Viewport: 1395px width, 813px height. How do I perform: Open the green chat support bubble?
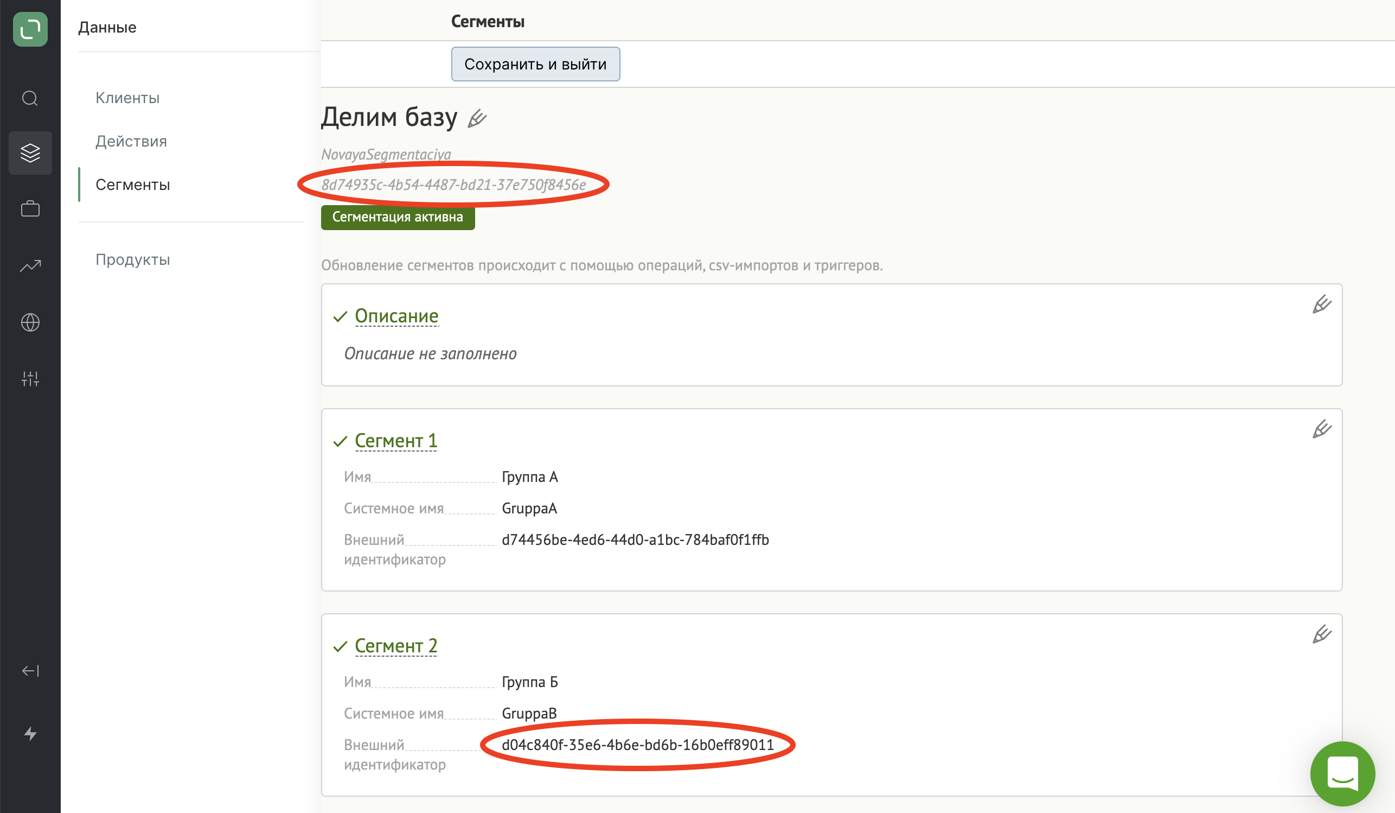coord(1342,774)
